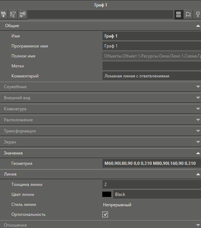Click the property search field in toolbar
Viewport: 201px width, 228px height.
pyautogui.click(x=100, y=14)
